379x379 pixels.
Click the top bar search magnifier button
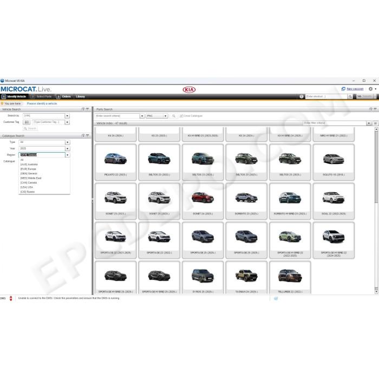coord(350,97)
